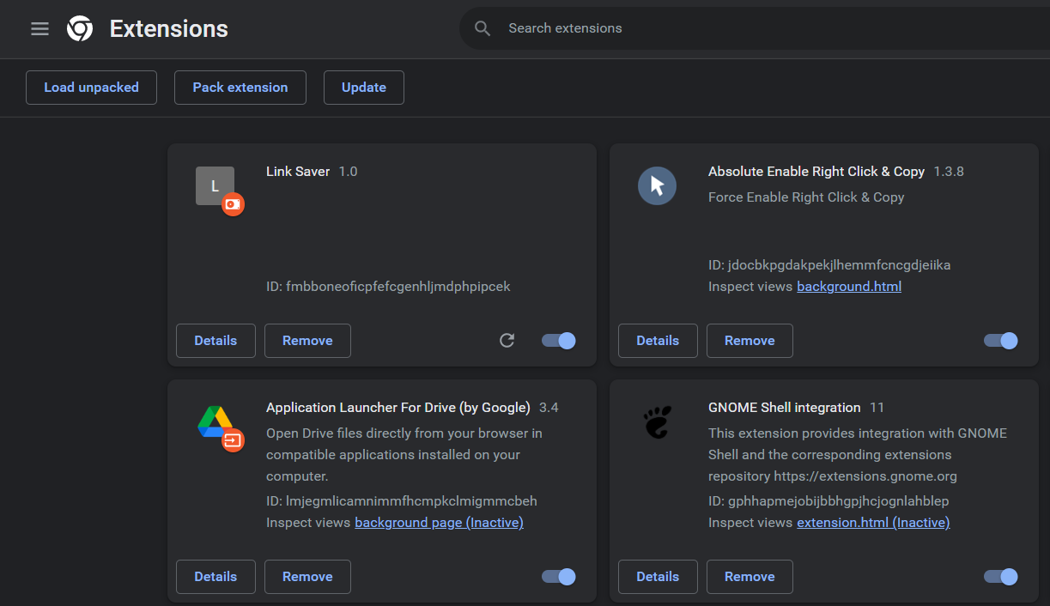
Task: Click Absolute Enable Right Click & Copy title
Action: pos(816,172)
